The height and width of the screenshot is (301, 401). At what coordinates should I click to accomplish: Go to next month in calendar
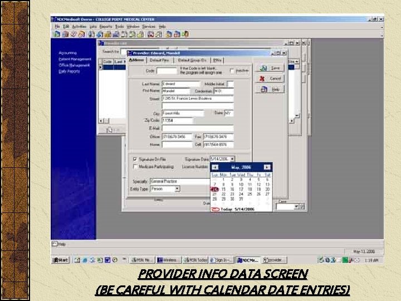tap(267, 167)
